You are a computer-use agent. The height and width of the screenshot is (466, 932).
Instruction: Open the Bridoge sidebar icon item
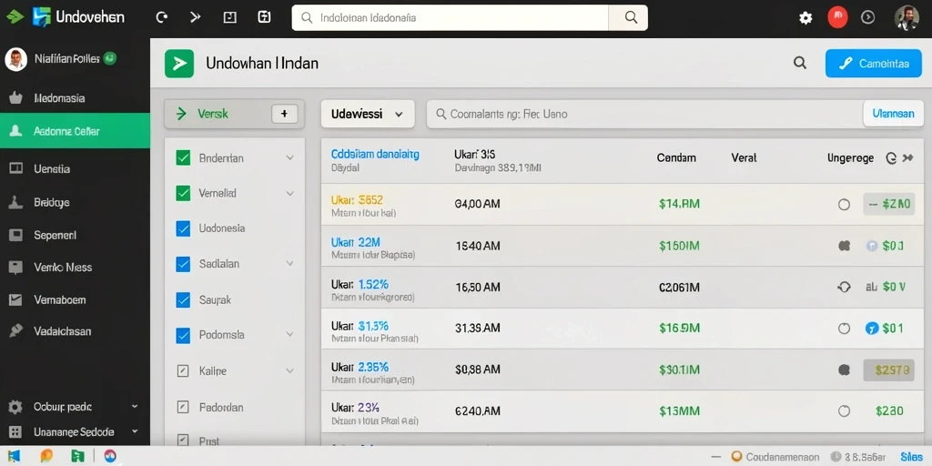point(15,202)
